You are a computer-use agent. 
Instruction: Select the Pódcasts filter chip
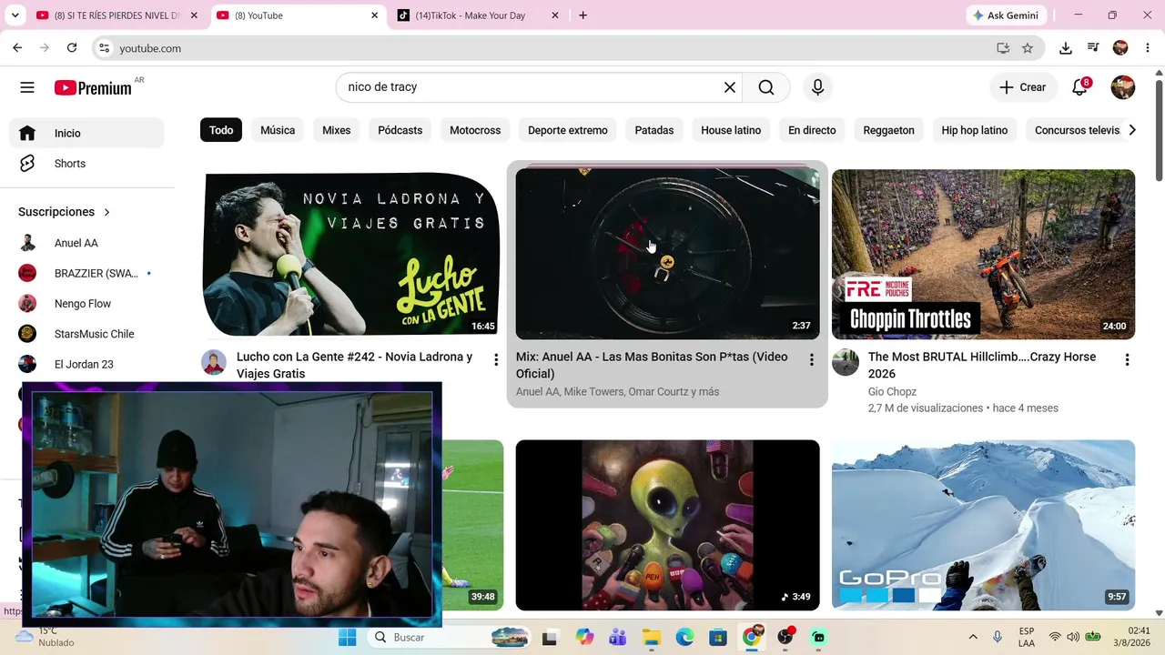tap(400, 130)
